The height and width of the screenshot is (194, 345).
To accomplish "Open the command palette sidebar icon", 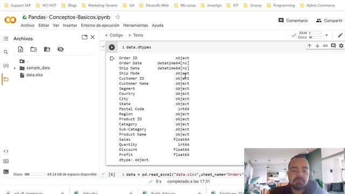I will pos(6,161).
